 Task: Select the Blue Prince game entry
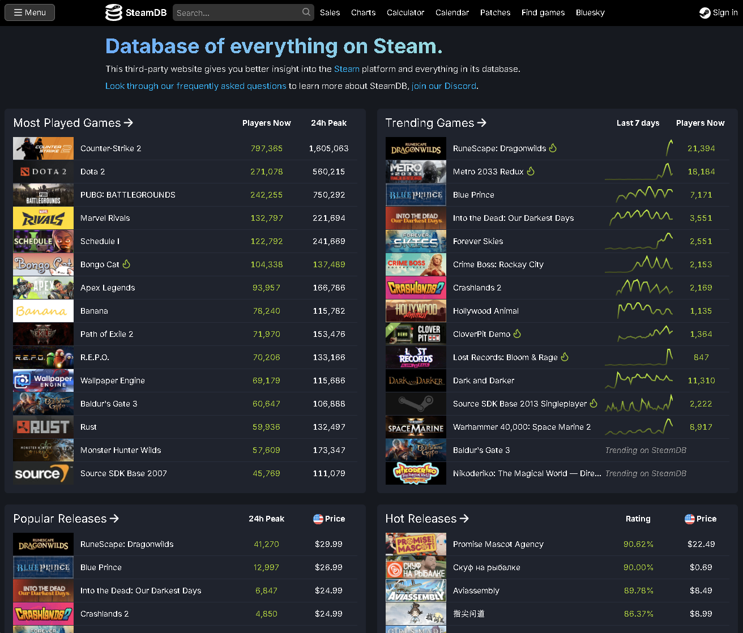pos(473,194)
